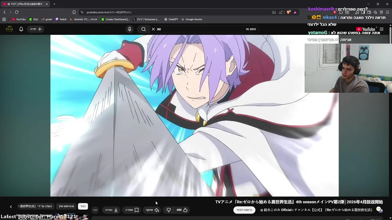Viewport: 392px width, 220px height.
Task: Open the browser hamburger main menu
Action: point(387,12)
